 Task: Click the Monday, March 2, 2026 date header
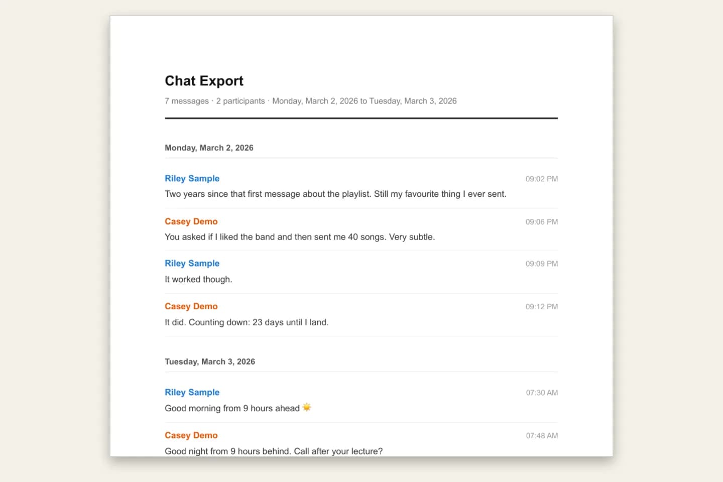tap(209, 148)
